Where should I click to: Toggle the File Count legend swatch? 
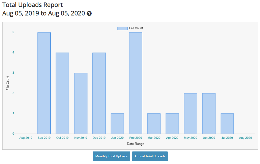pyautogui.click(x=122, y=28)
